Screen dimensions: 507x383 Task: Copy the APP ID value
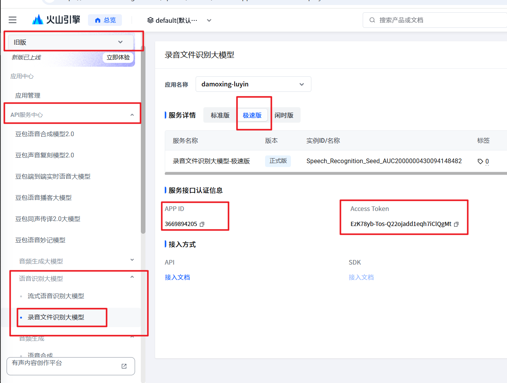coord(202,224)
